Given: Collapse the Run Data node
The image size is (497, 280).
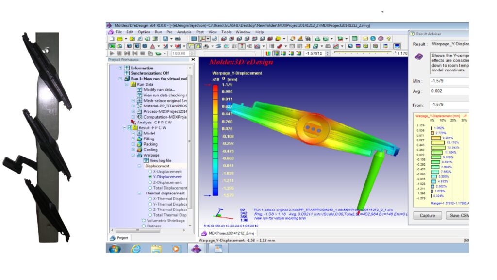Looking at the screenshot, I should (127, 84).
